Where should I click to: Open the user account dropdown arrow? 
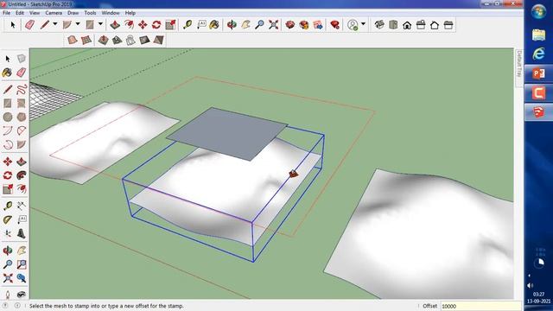363,24
